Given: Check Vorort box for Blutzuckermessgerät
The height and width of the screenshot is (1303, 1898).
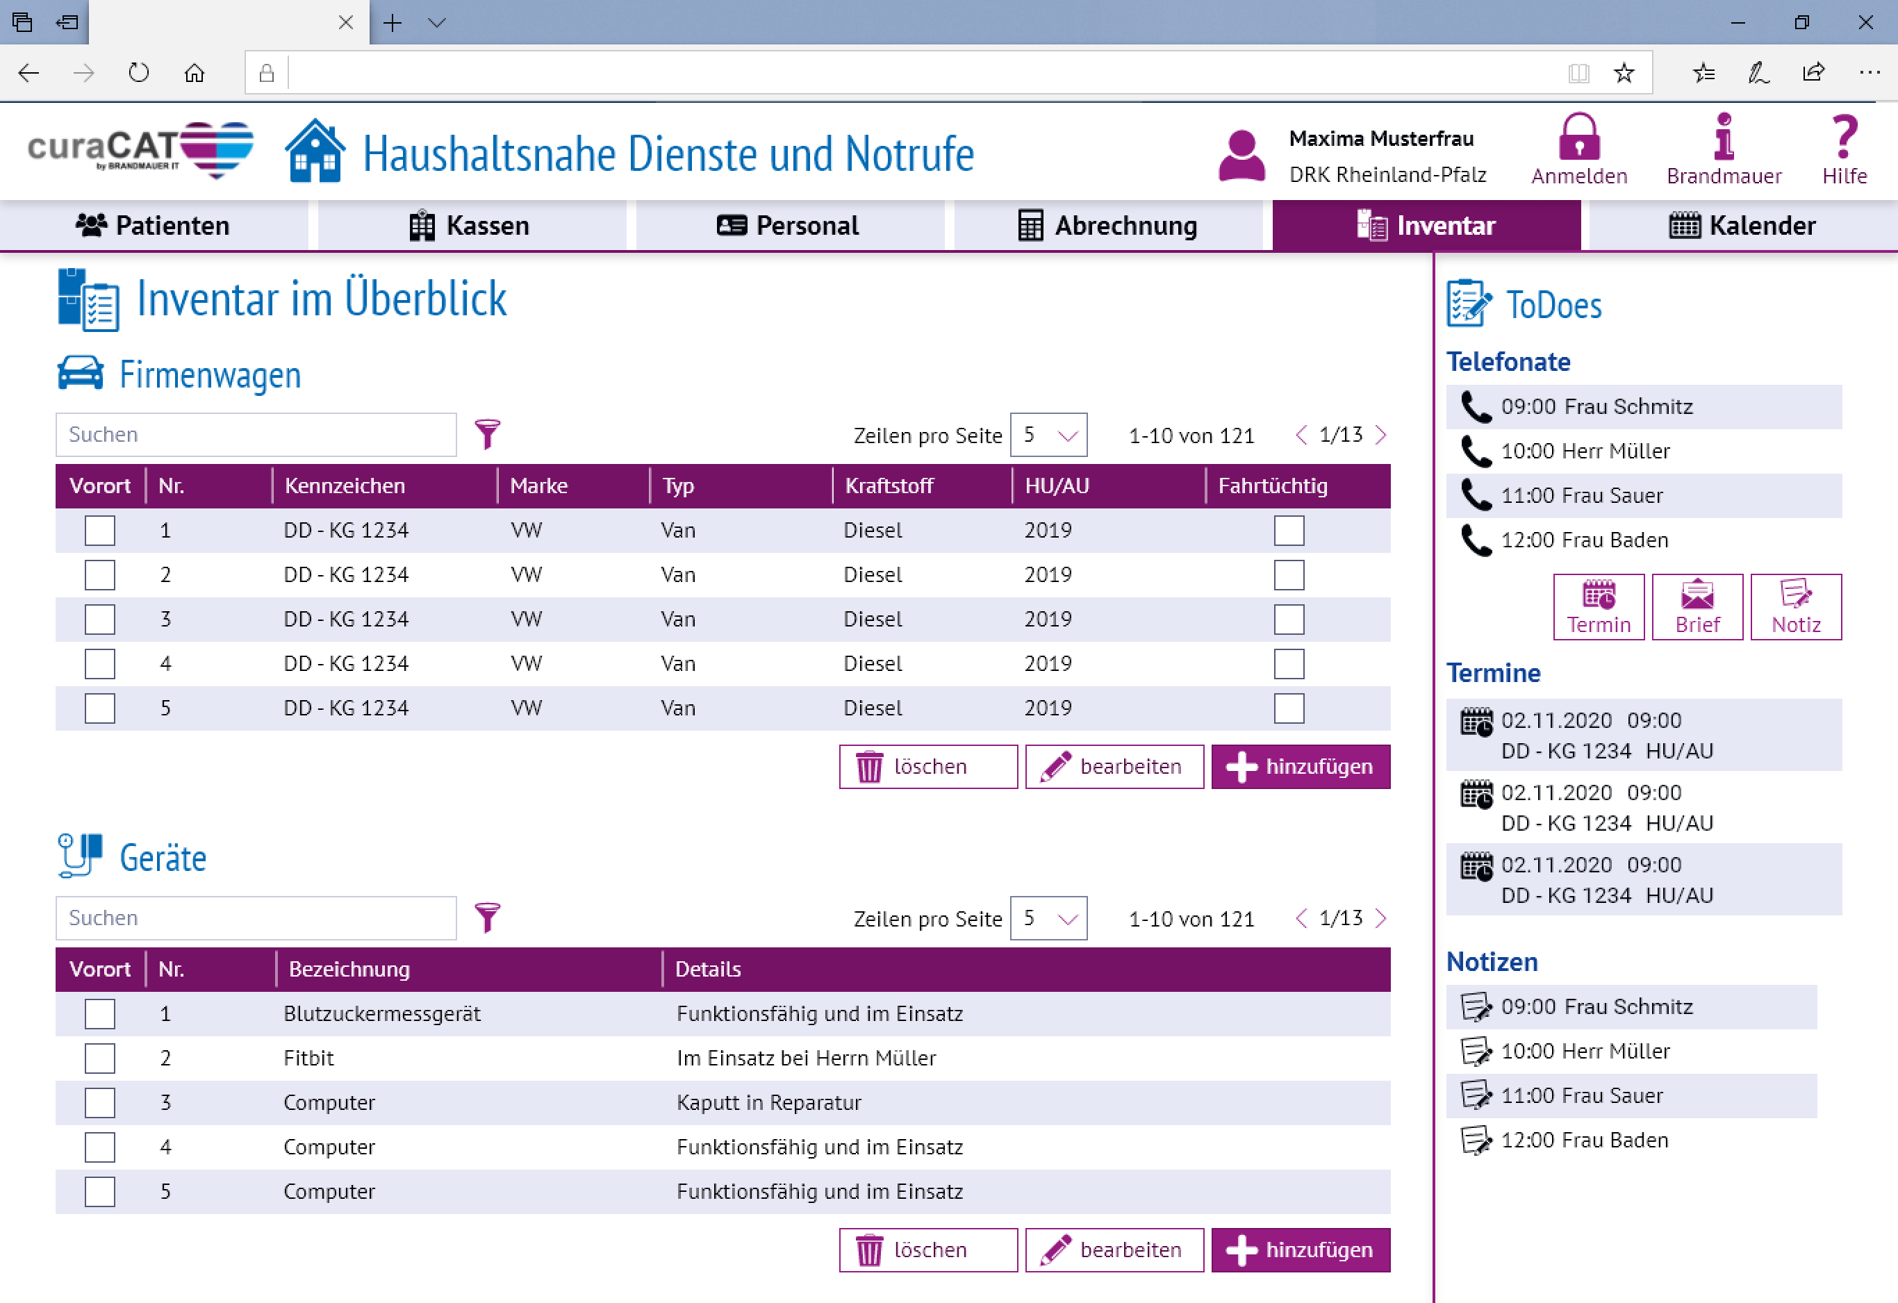Looking at the screenshot, I should pos(99,1014).
